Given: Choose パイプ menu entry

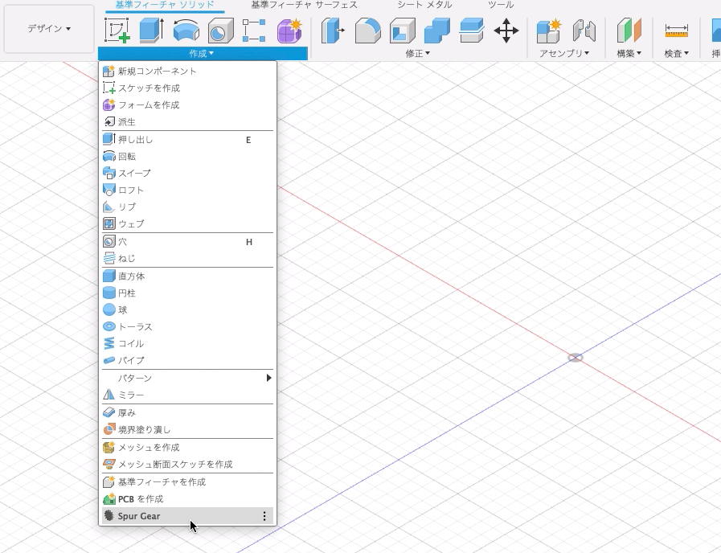Looking at the screenshot, I should click(187, 360).
